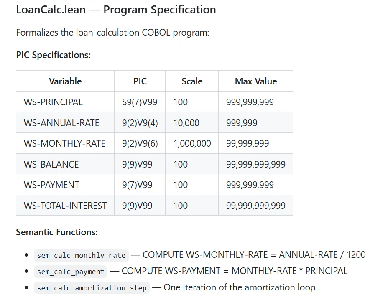Select the WS-ANNUAL-RATE table cell
Image resolution: width=388 pixels, height=300 pixels.
65,123
